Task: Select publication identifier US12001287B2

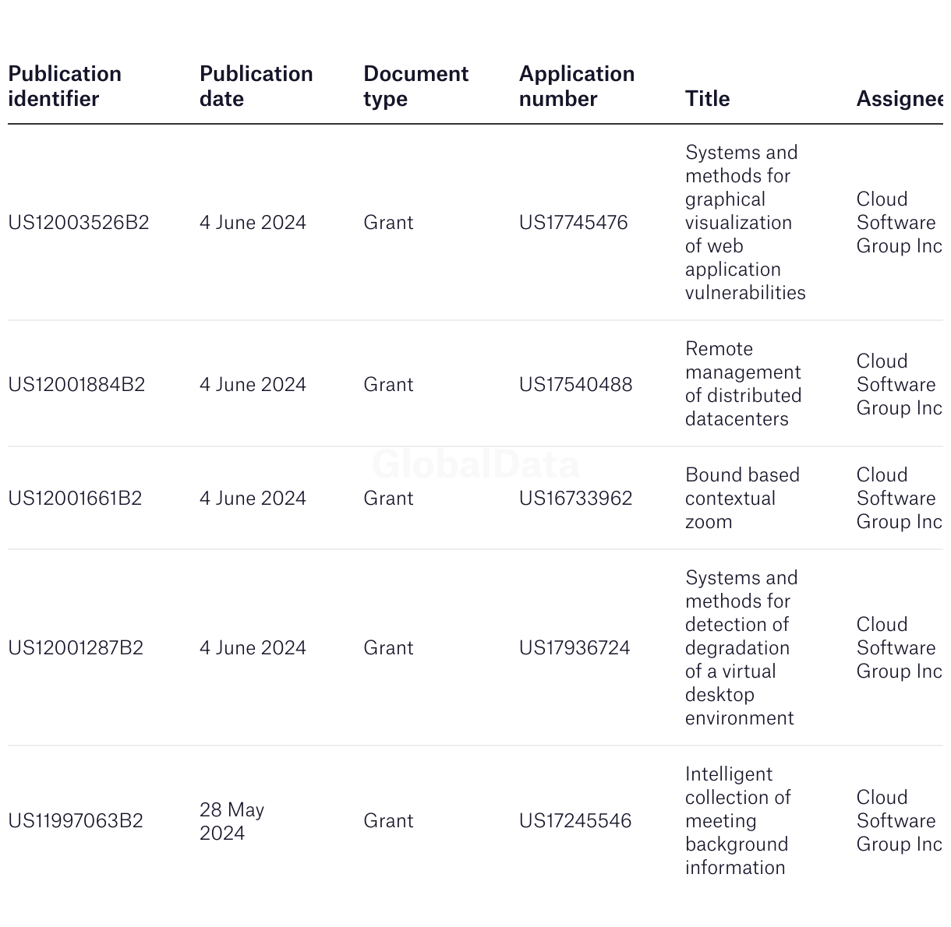Action: pyautogui.click(x=76, y=648)
